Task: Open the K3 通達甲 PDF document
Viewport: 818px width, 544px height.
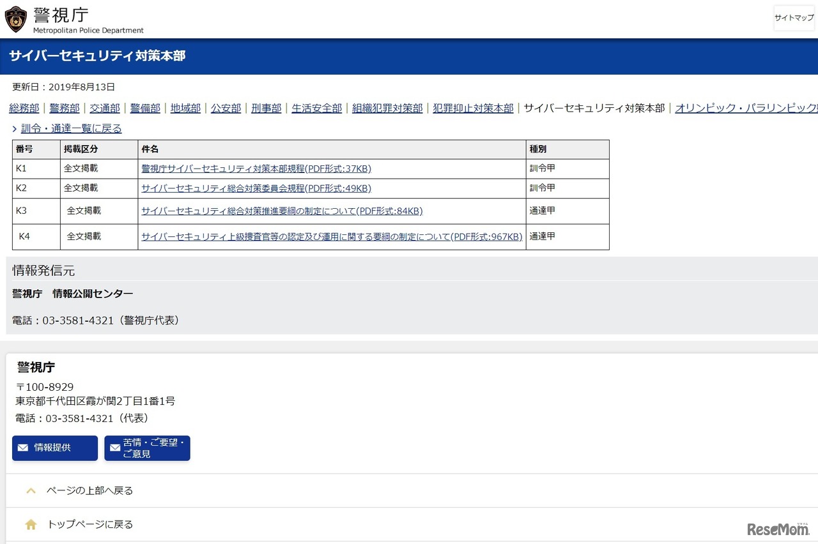Action: (281, 211)
